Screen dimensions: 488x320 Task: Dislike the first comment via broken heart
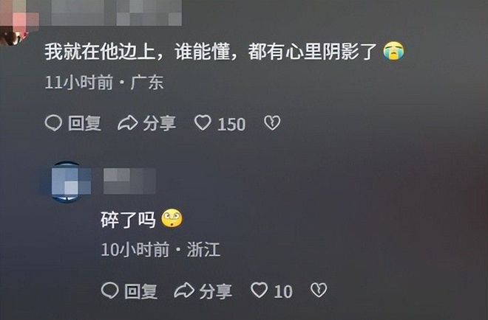pyautogui.click(x=272, y=123)
